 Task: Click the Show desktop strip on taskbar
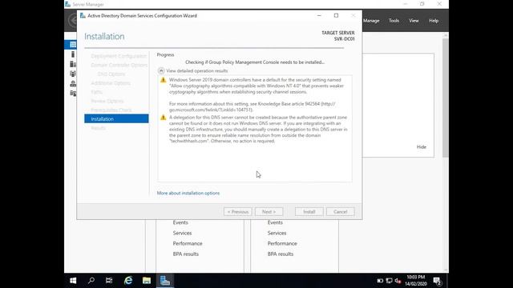tap(447, 281)
